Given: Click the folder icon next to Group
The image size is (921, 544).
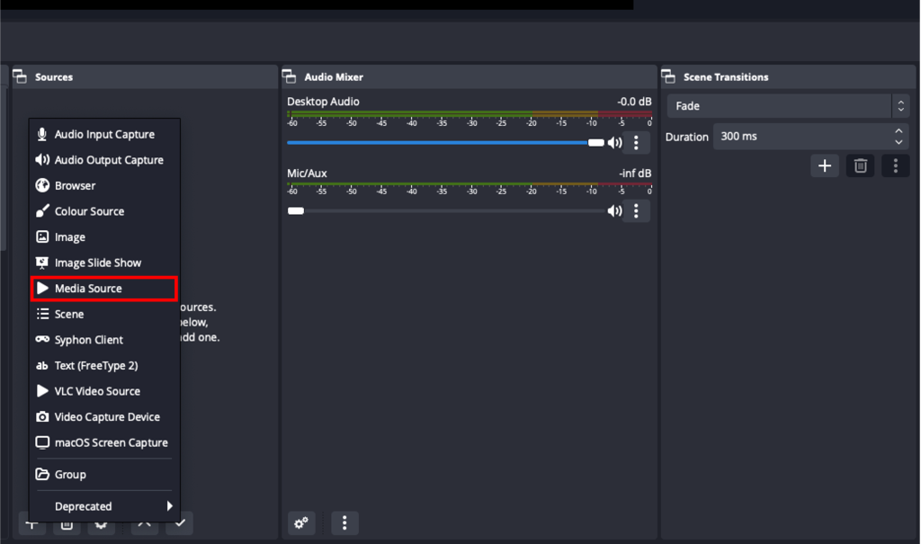Looking at the screenshot, I should [x=42, y=474].
